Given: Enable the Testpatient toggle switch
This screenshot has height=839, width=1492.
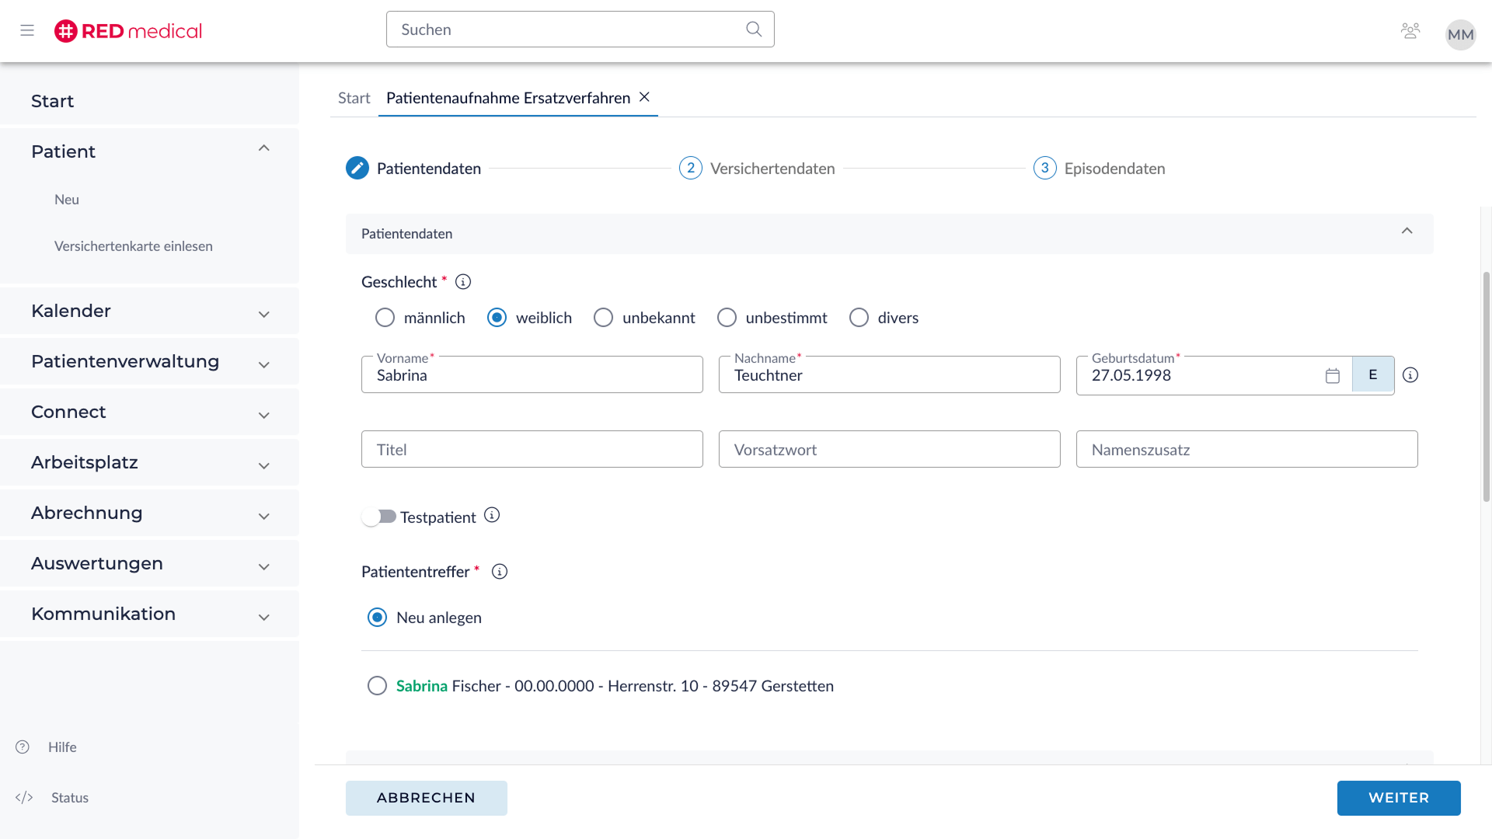Looking at the screenshot, I should click(x=379, y=517).
